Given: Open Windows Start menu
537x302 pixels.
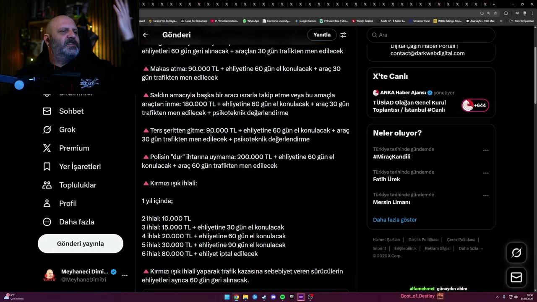Looking at the screenshot, I should click(227, 297).
